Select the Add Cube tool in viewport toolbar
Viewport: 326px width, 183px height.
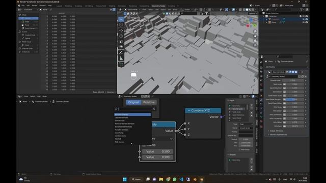(121, 65)
